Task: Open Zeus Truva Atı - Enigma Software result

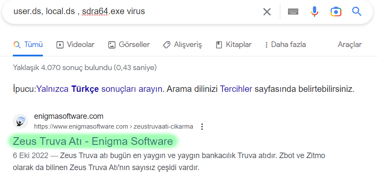Action: [93, 141]
